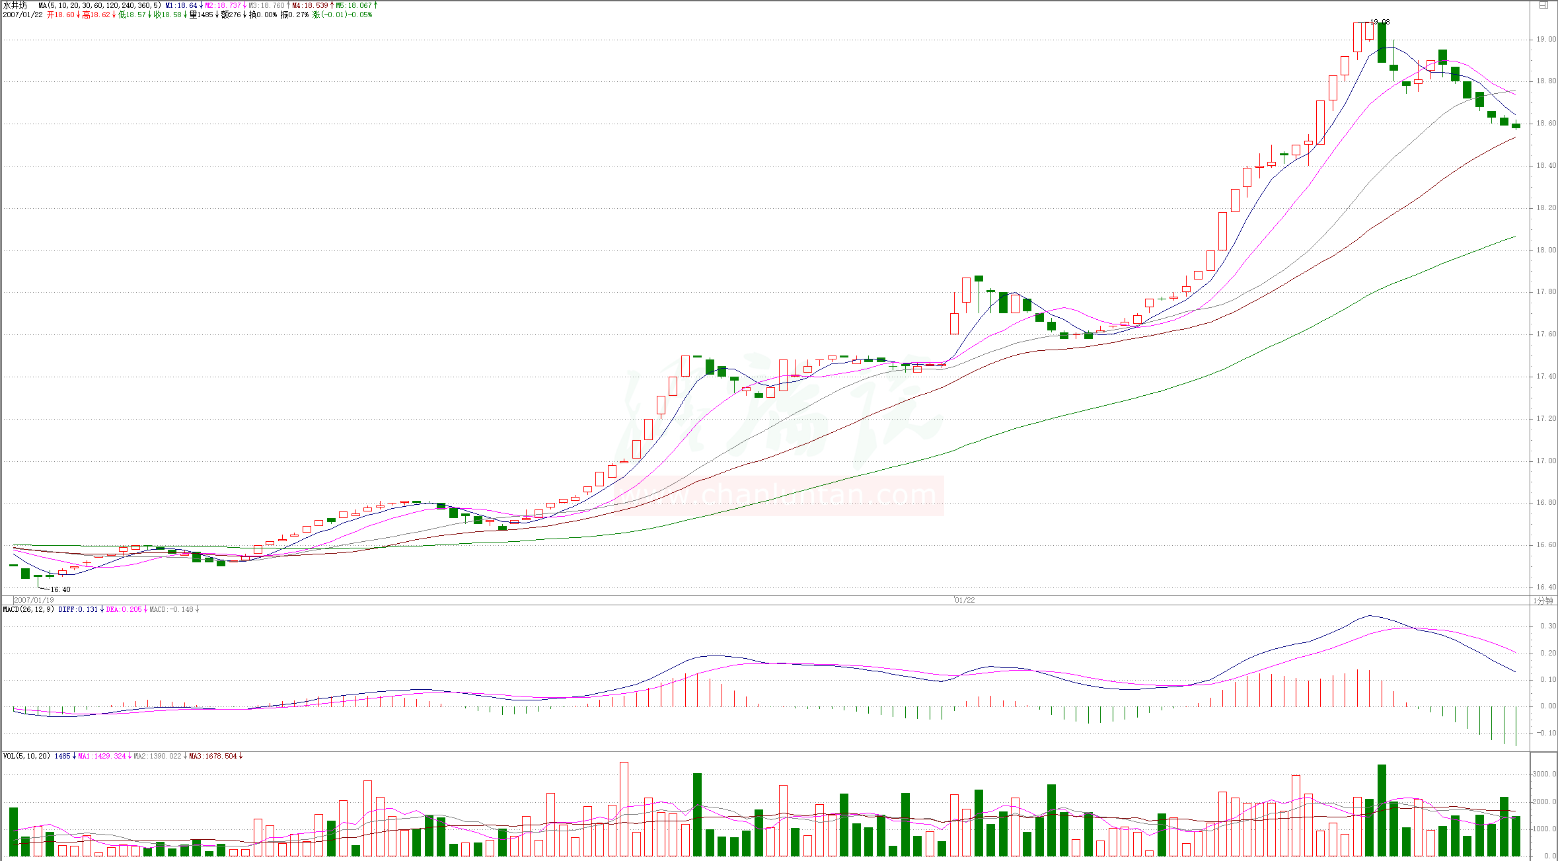Click the M5:18.067 moving average value
1558x861 pixels.
click(353, 5)
